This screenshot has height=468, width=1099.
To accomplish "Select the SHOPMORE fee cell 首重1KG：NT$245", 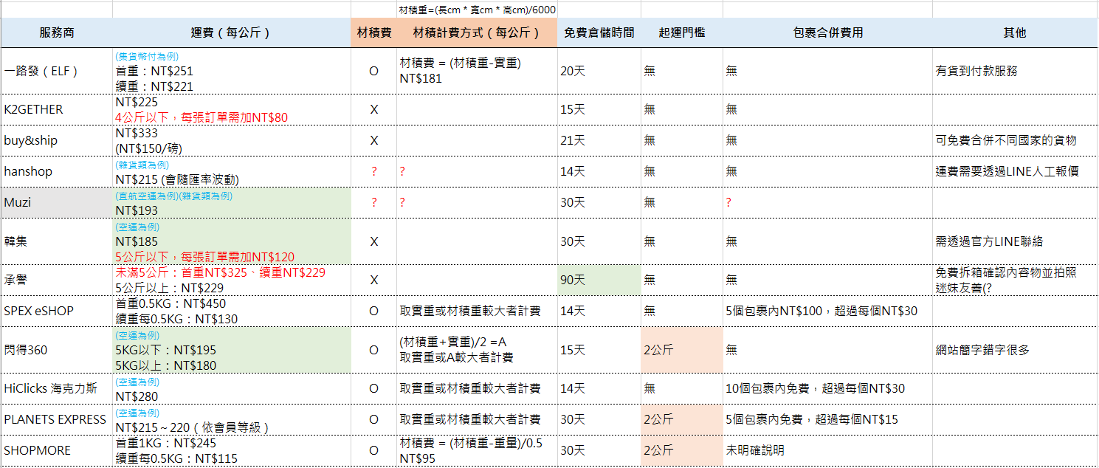I will tap(232, 450).
